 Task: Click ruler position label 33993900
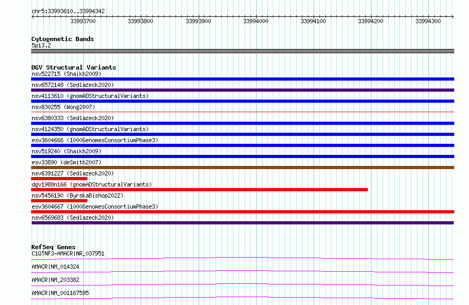(198, 21)
